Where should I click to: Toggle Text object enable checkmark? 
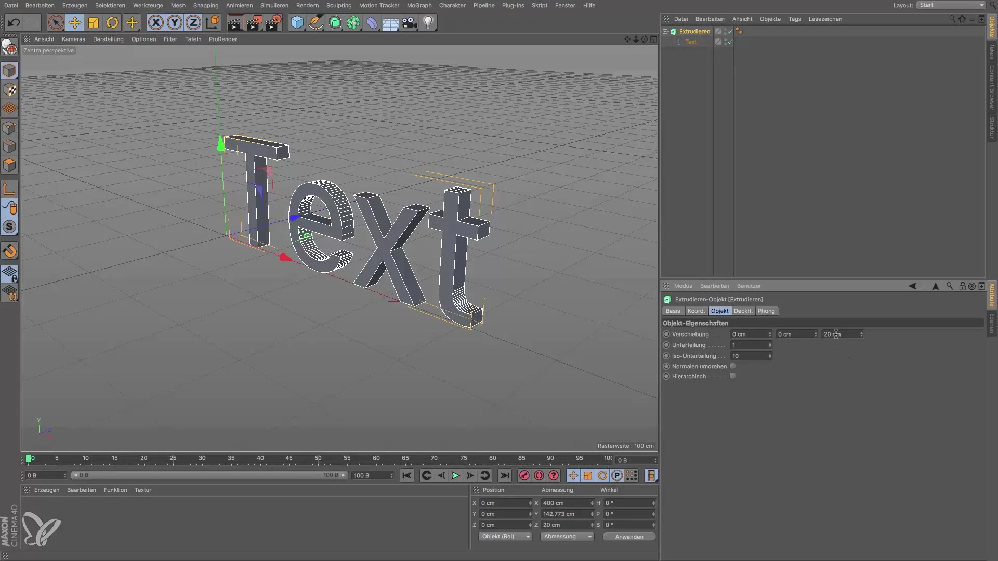(x=730, y=42)
